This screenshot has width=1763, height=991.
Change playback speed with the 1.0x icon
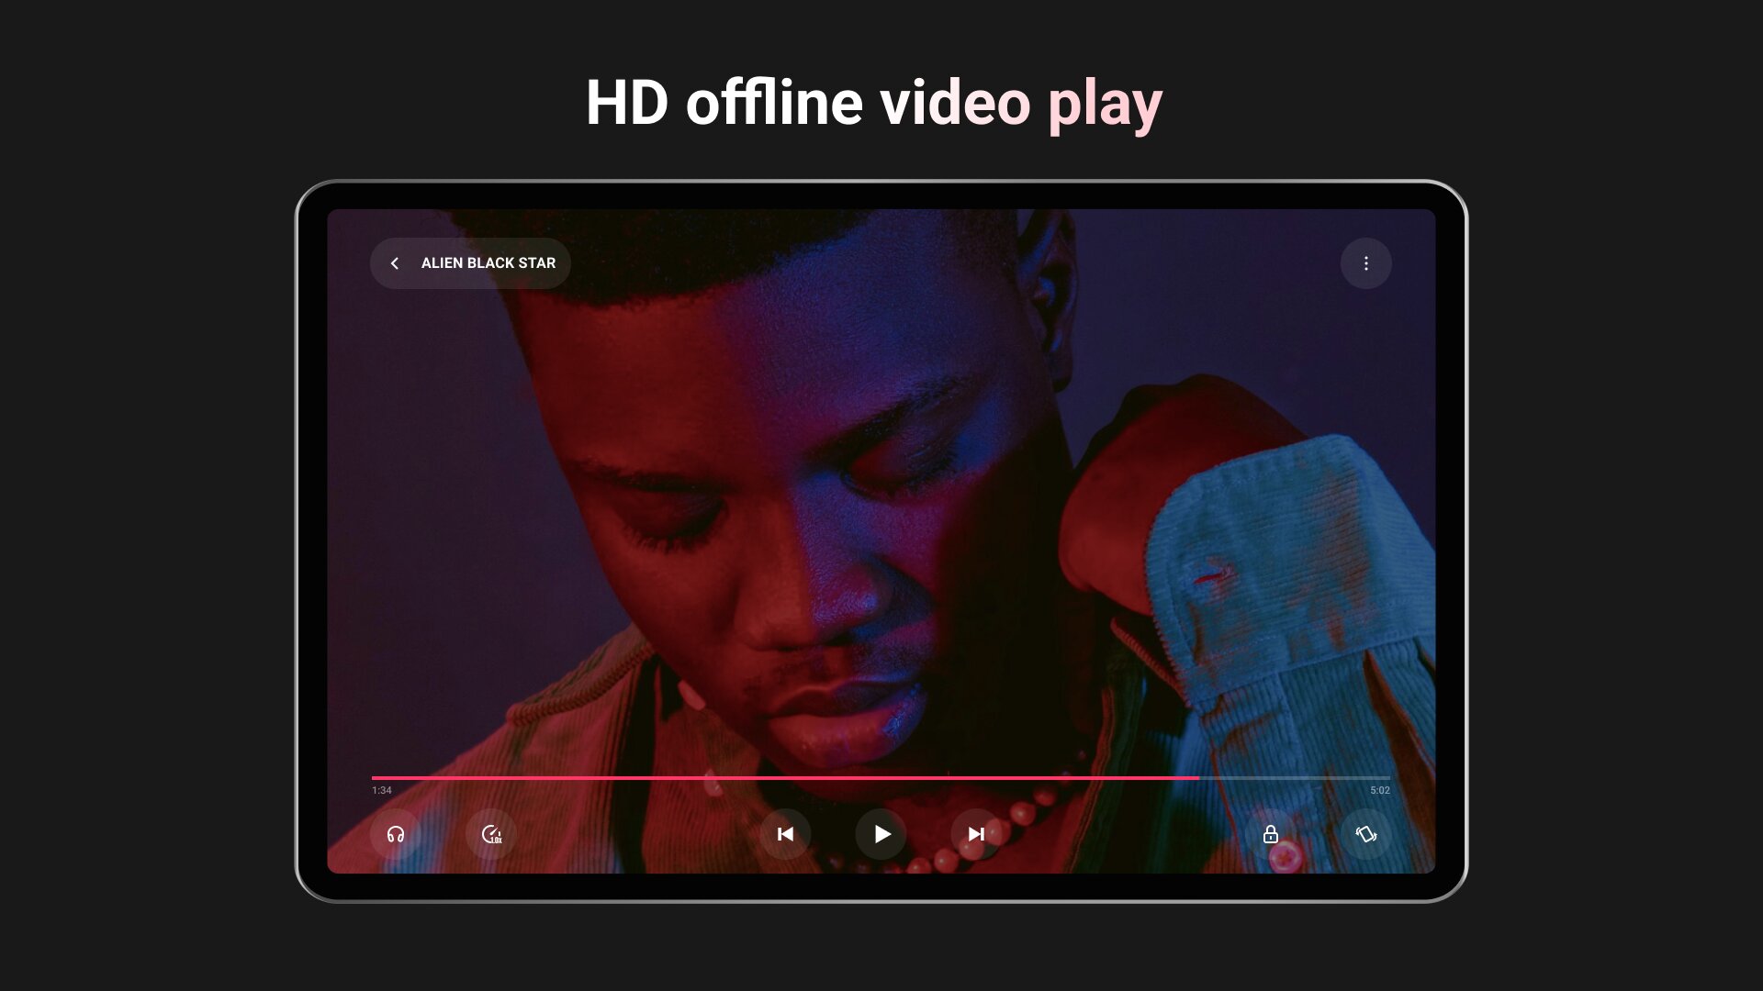tap(491, 834)
